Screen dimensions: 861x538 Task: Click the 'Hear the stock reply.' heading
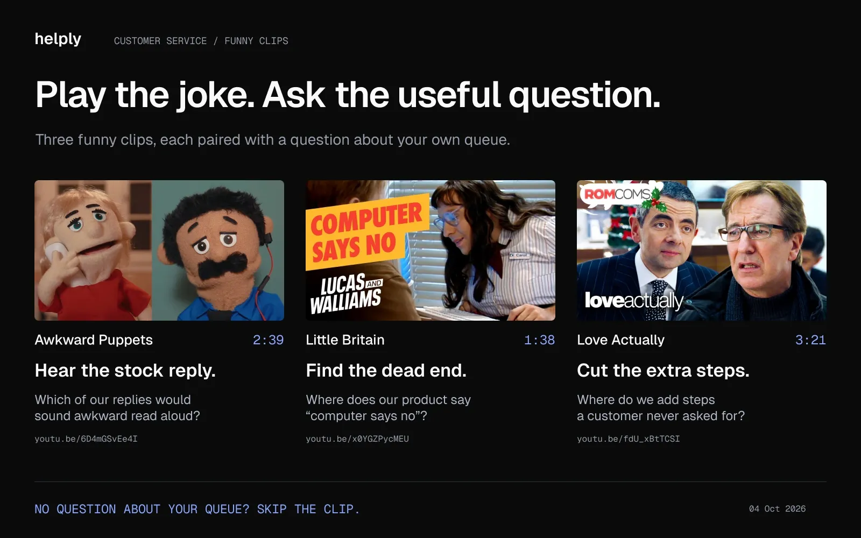point(125,371)
